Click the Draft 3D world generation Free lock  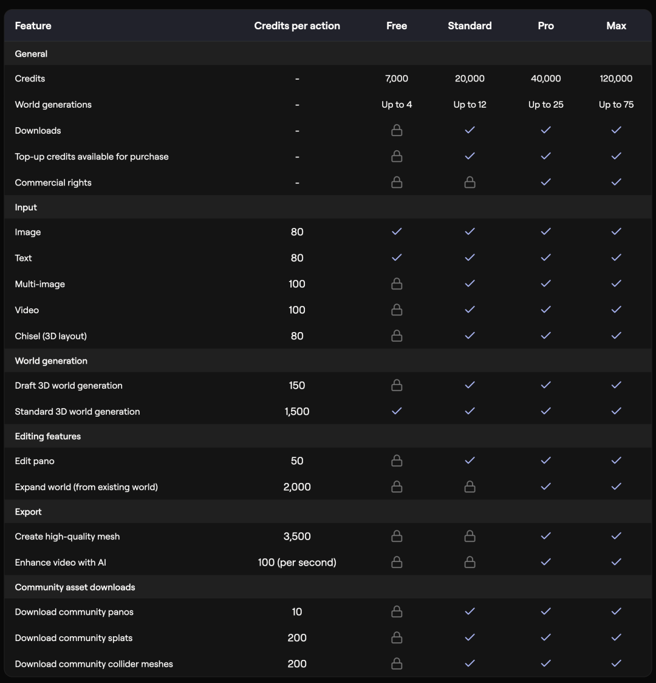coord(397,386)
